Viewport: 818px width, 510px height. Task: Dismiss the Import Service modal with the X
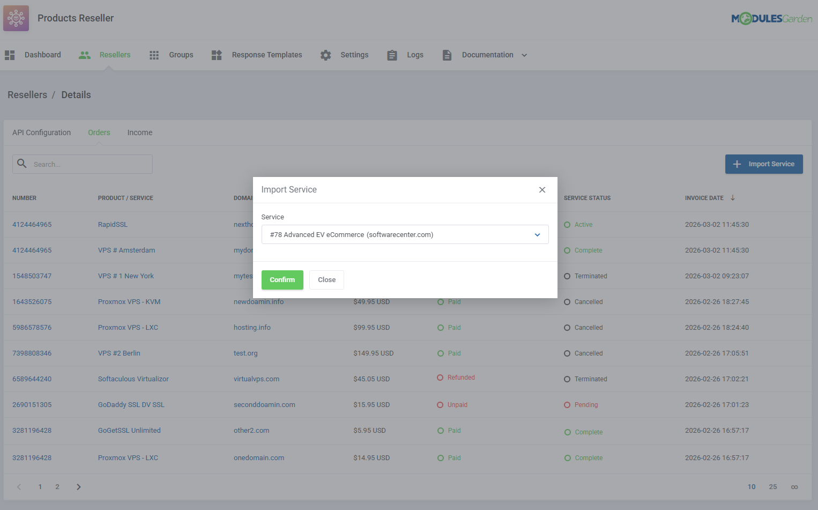(x=542, y=190)
